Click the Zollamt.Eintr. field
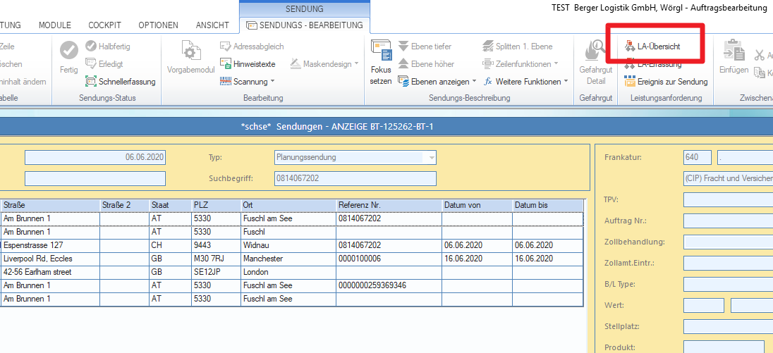This screenshot has height=353, width=773. pos(728,263)
